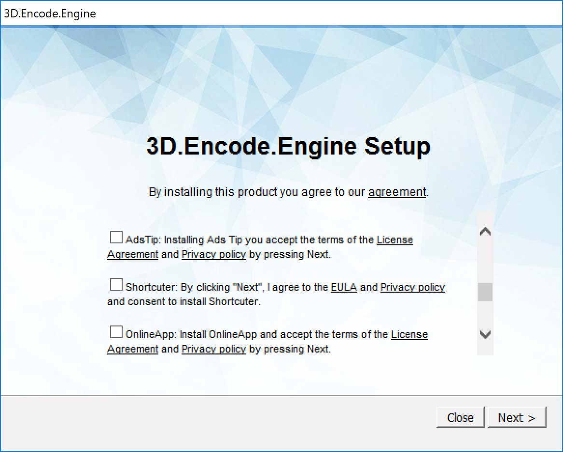Click the 3D.Encode.Engine Setup heading
563x452 pixels.
pos(288,146)
